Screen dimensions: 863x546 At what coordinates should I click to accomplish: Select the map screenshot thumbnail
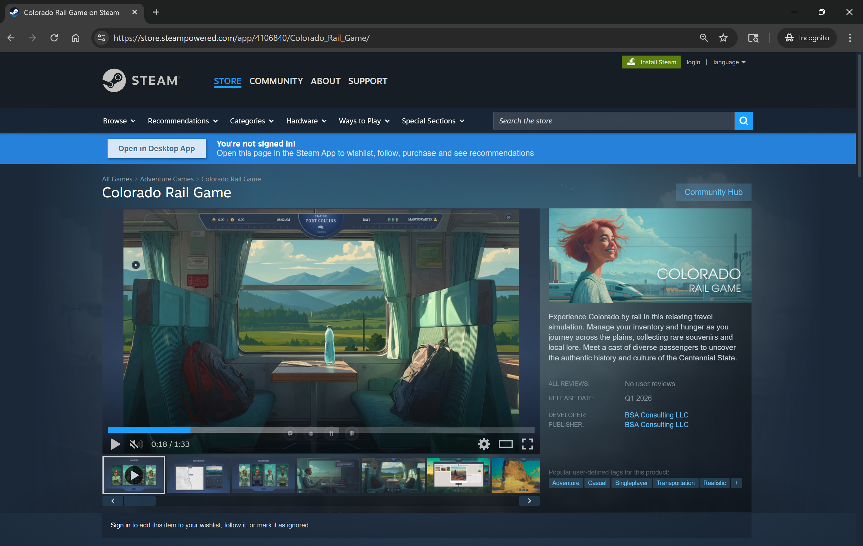(x=199, y=475)
